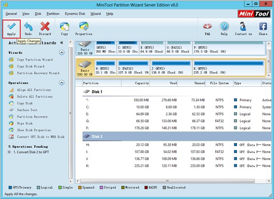Click the MiniTool logo
The image size is (274, 199).
tap(254, 14)
